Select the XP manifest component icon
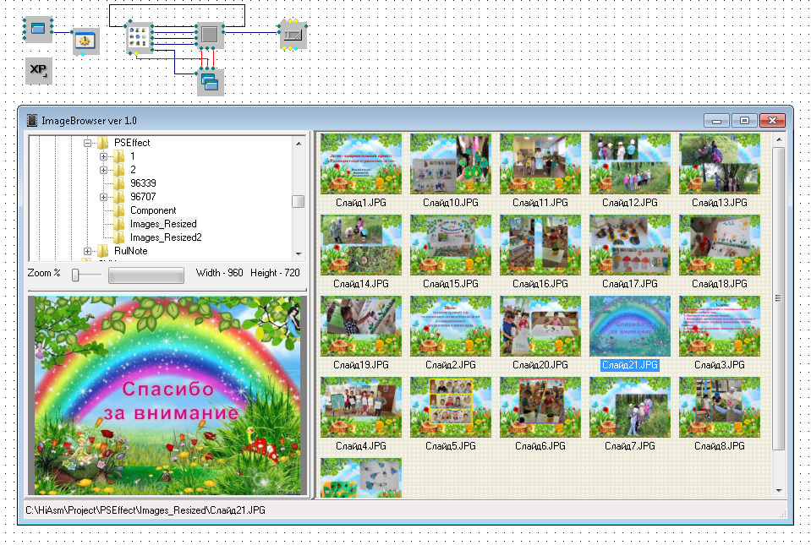811x545 pixels. click(x=38, y=71)
